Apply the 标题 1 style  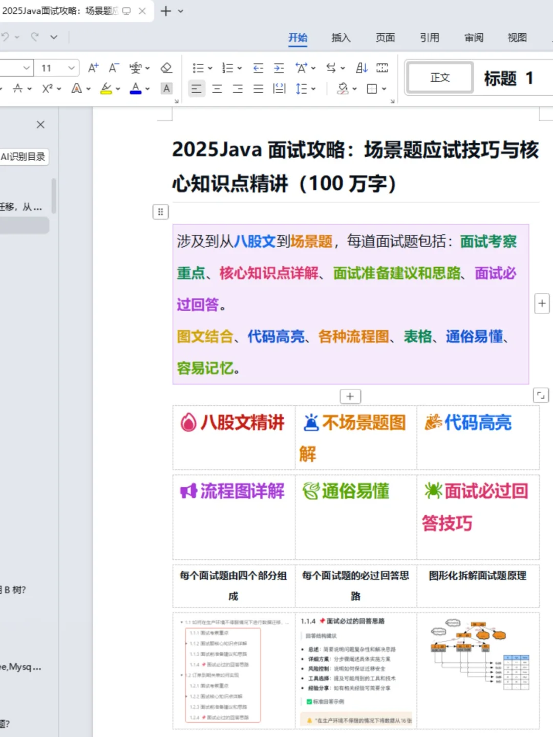pos(509,78)
